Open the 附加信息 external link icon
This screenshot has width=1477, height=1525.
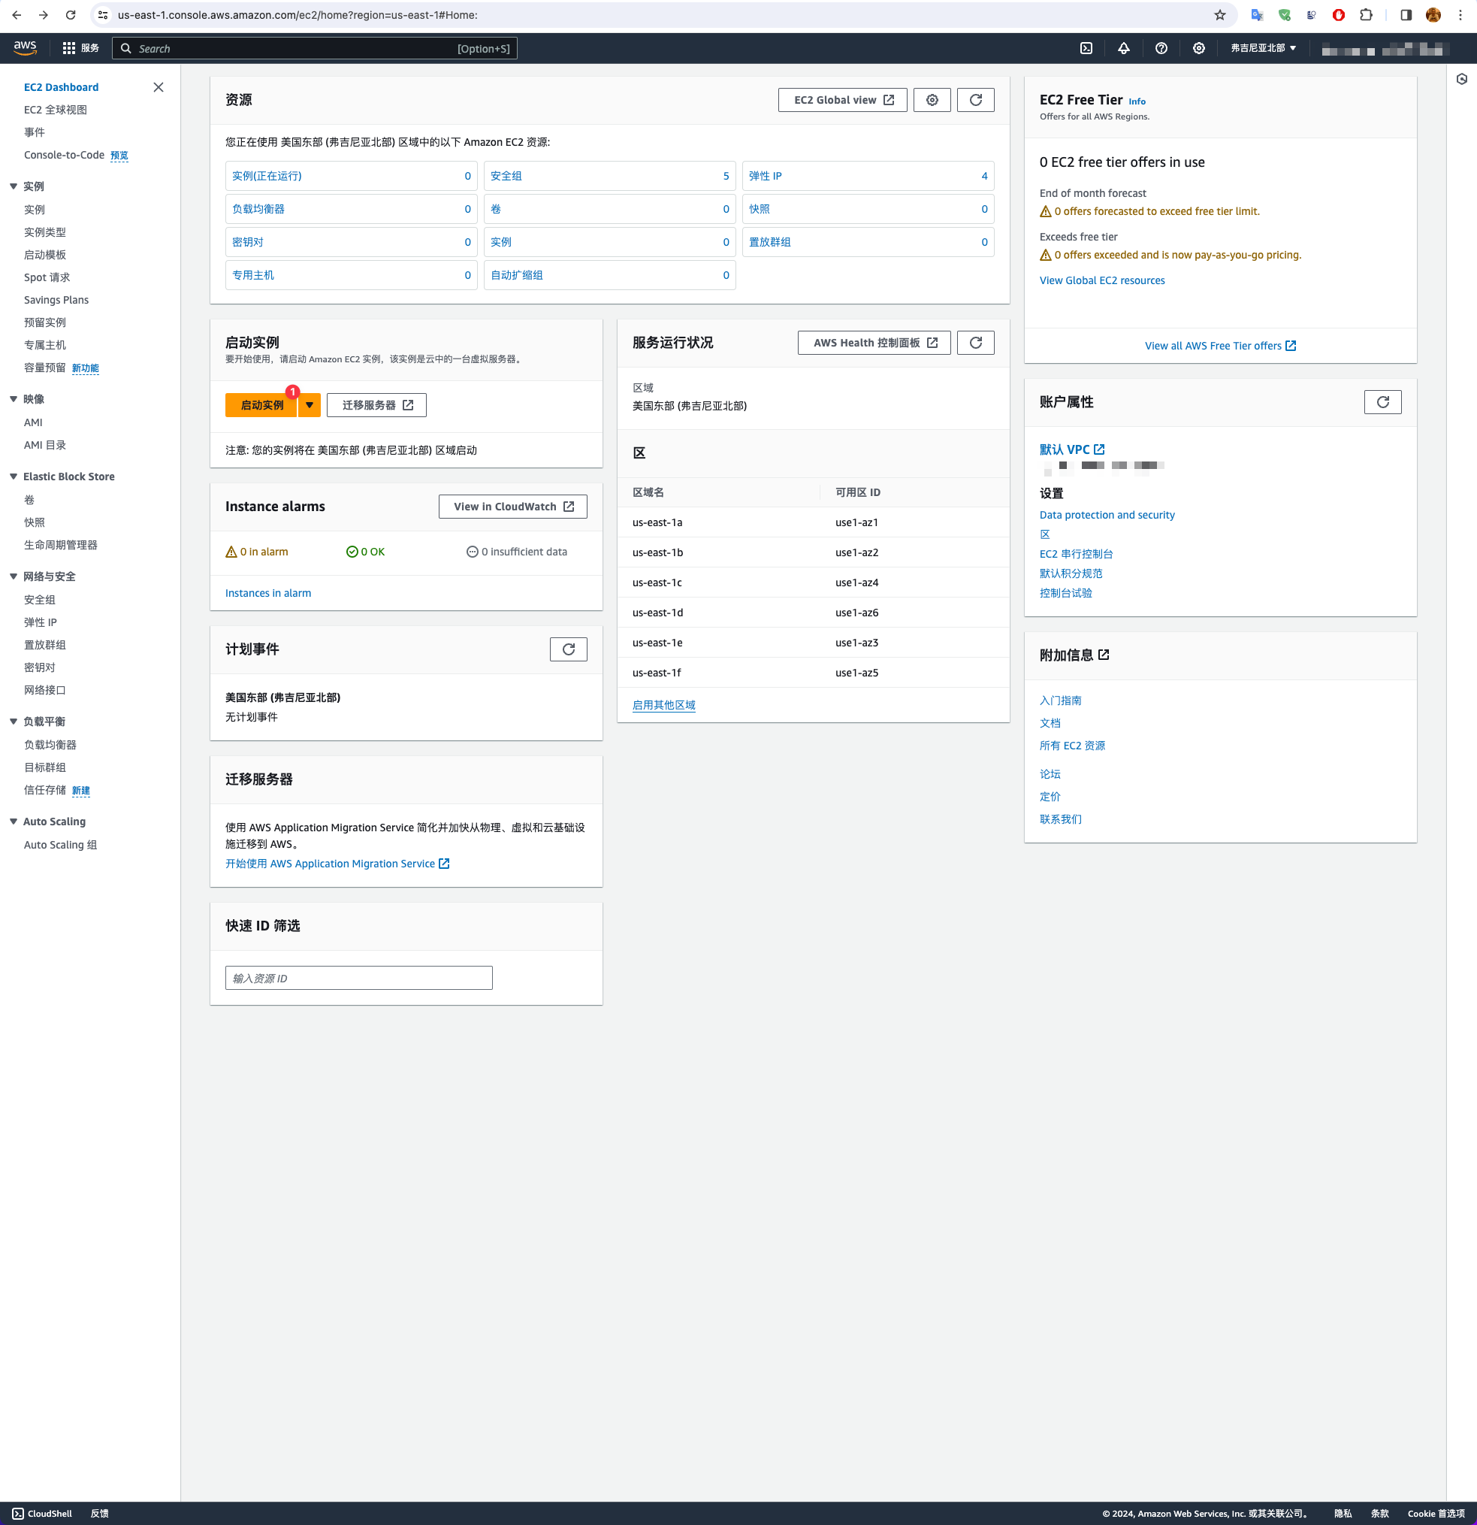1104,655
